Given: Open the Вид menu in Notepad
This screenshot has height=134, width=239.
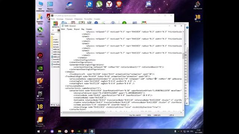Looking at the screenshot, I should (83, 29).
